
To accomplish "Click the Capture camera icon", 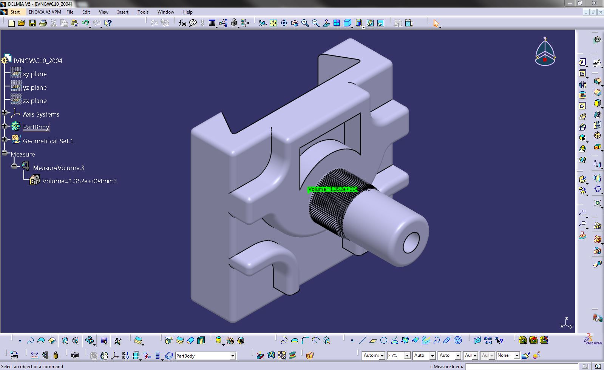I will click(75, 355).
